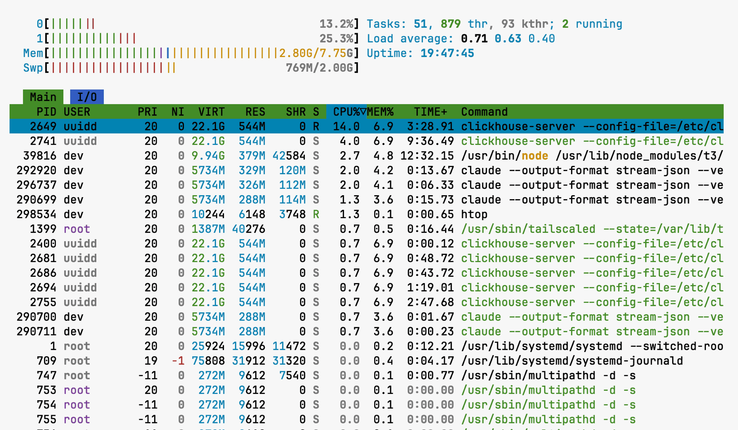Select clickhouse-server process PID 2400

pyautogui.click(x=366, y=244)
